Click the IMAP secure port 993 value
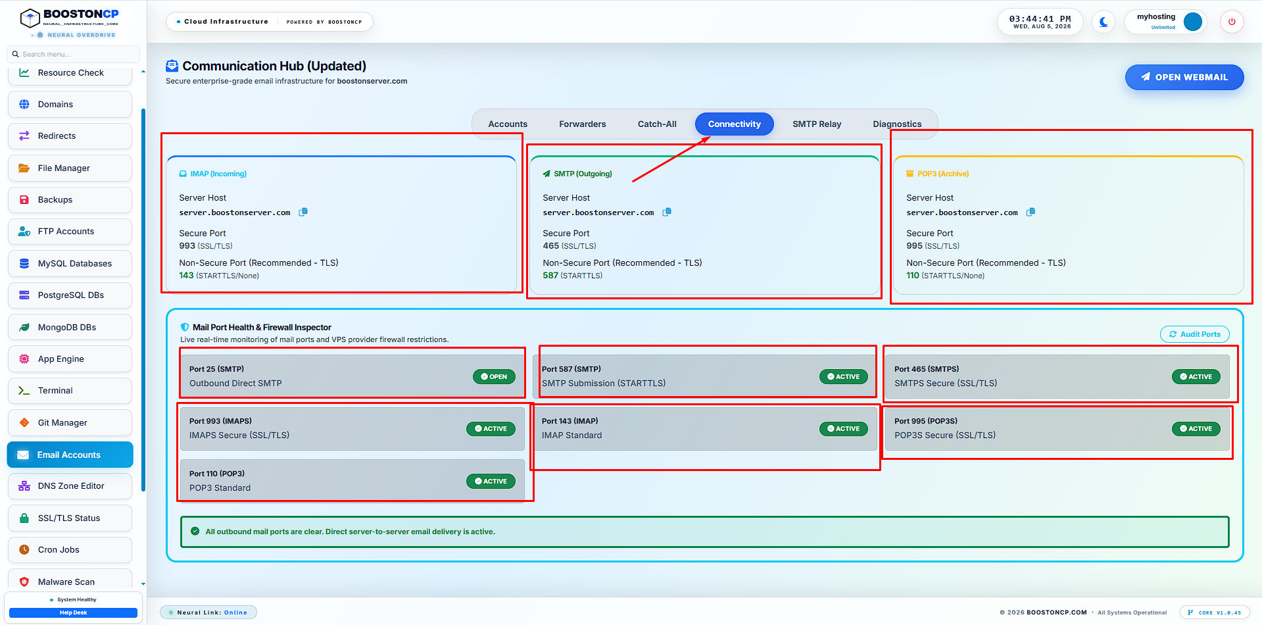The width and height of the screenshot is (1262, 625). [187, 245]
